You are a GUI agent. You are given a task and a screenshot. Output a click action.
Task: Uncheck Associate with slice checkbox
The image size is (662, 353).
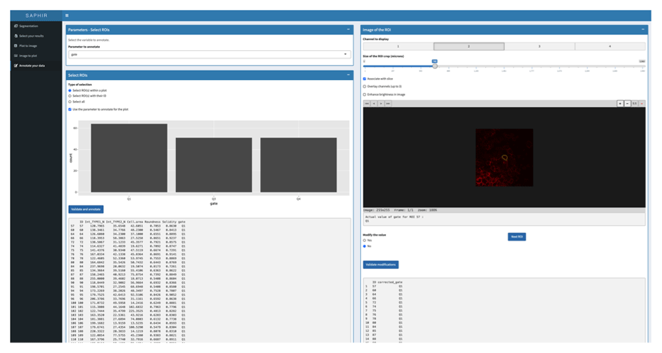pos(365,78)
